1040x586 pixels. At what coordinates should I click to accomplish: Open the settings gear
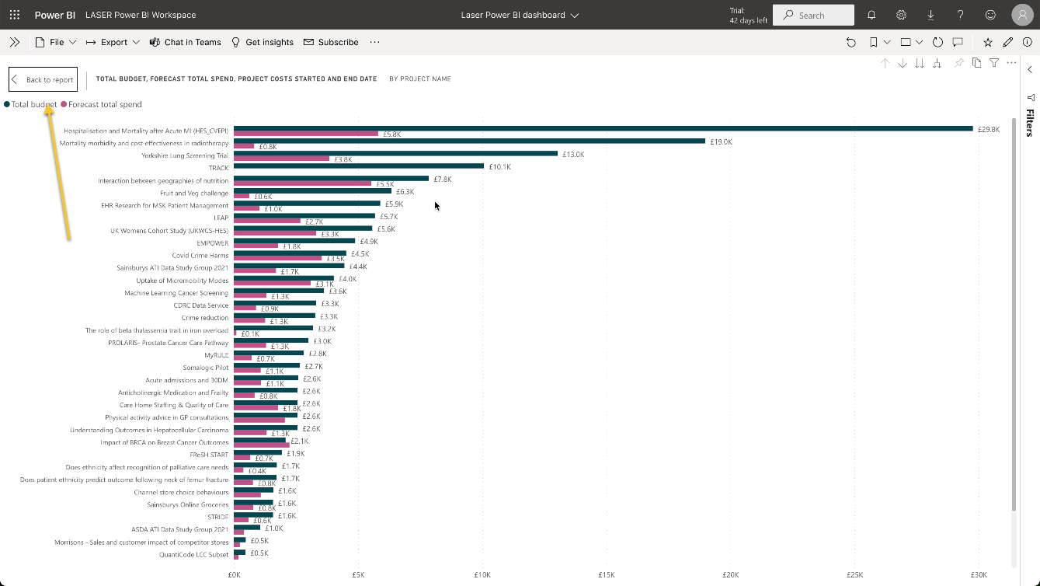(x=901, y=15)
